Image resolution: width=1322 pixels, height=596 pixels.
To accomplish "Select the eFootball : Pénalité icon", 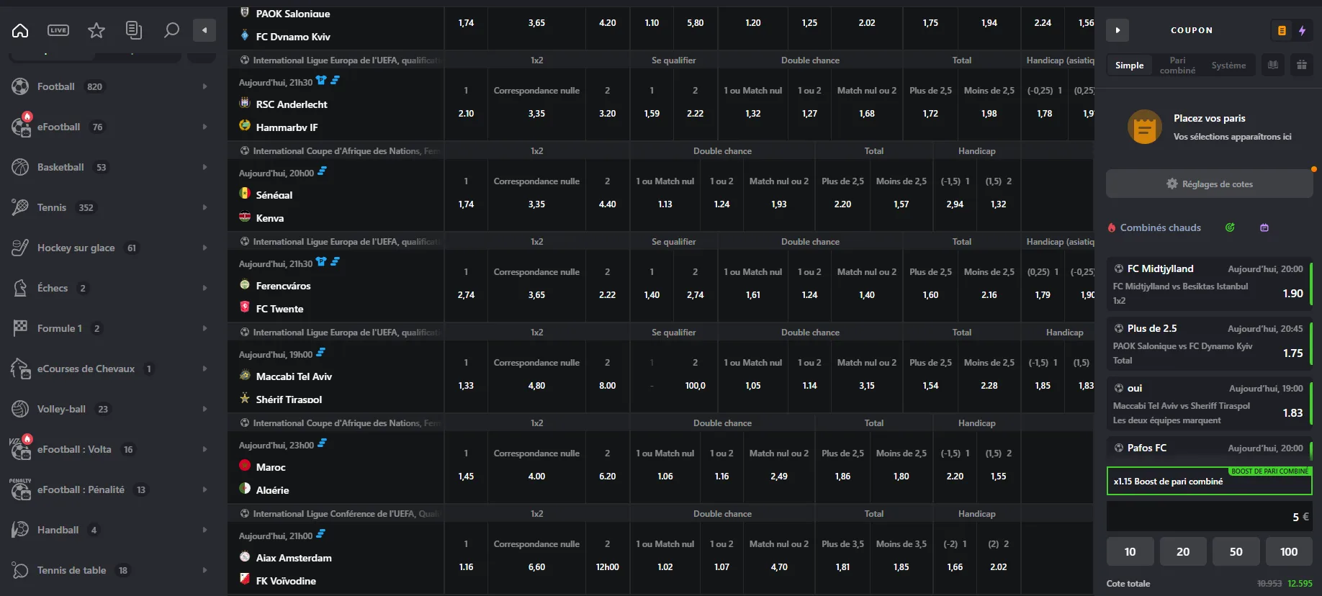I will click(20, 489).
